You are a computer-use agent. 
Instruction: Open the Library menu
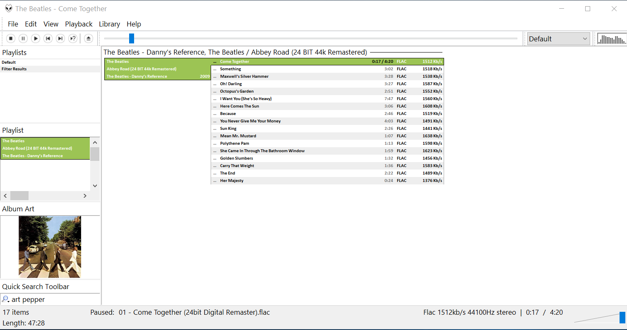(x=109, y=24)
